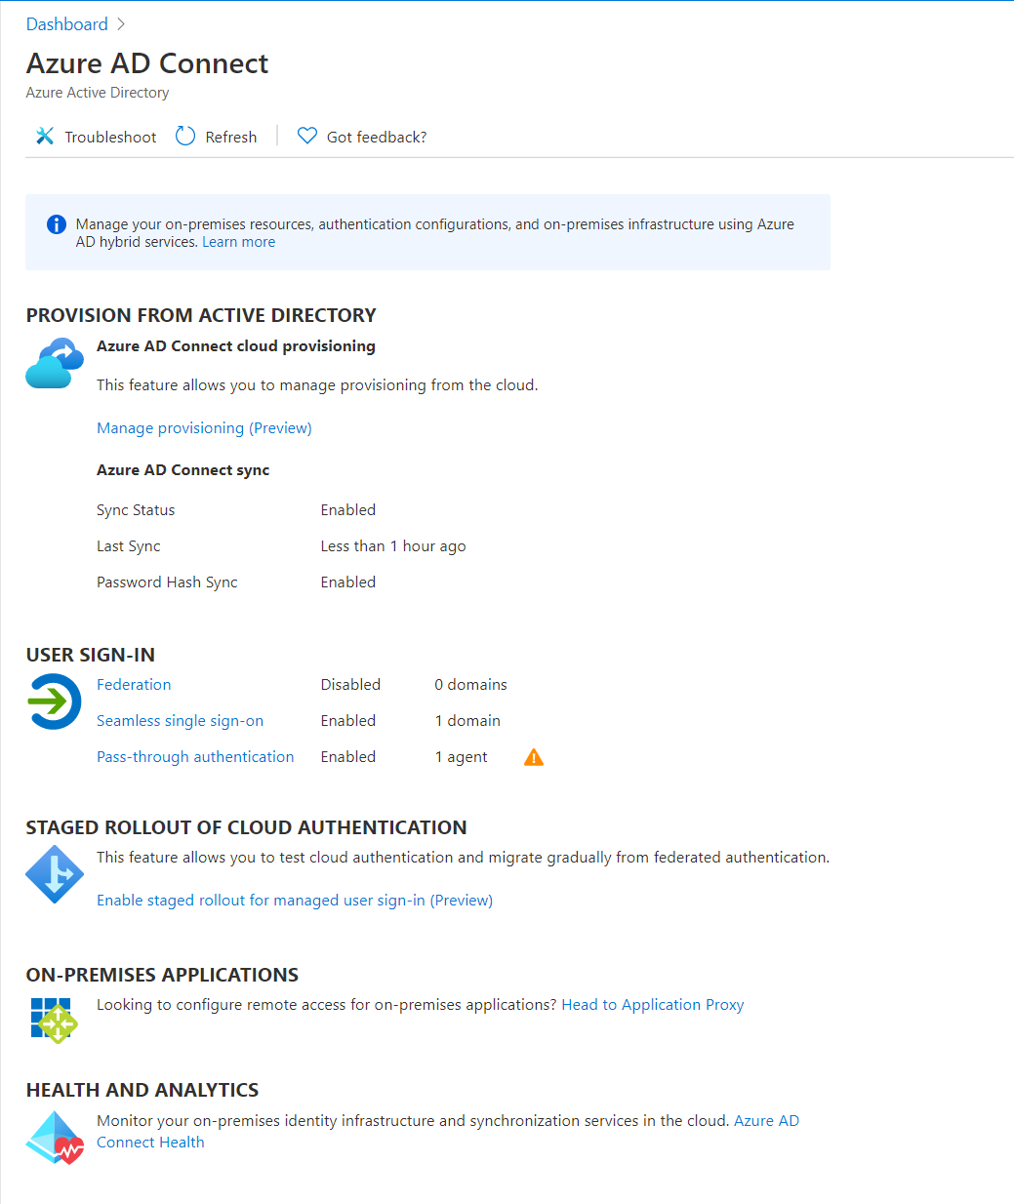
Task: Open Seamless single sign-on link
Action: click(180, 721)
